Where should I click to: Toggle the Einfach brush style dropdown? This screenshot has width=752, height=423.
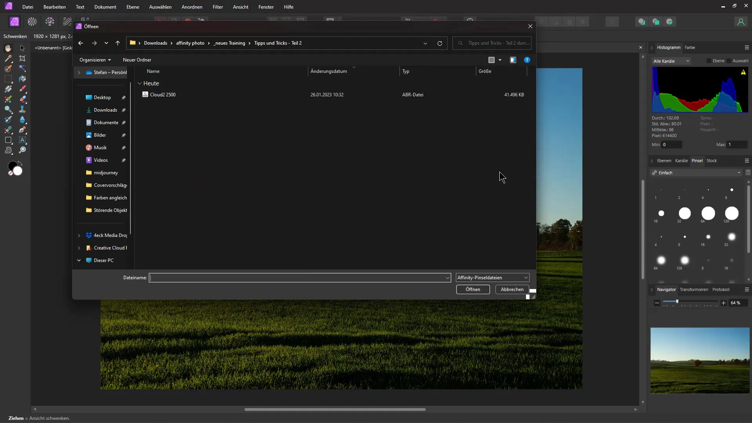click(738, 172)
